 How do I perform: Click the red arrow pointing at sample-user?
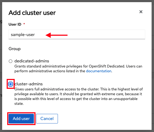57,35
